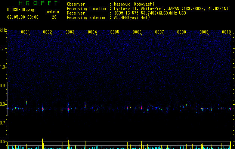235x149 pixels.
Task: Click the HROFFT title text
Action: 38,3
